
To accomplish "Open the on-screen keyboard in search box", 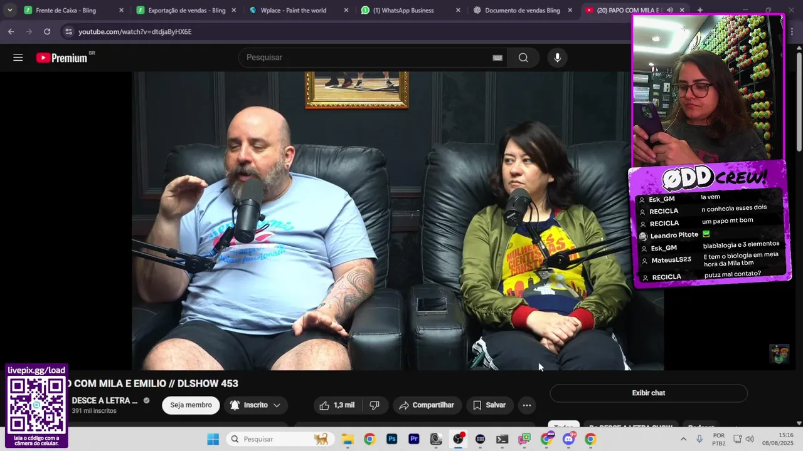I will pos(497,58).
